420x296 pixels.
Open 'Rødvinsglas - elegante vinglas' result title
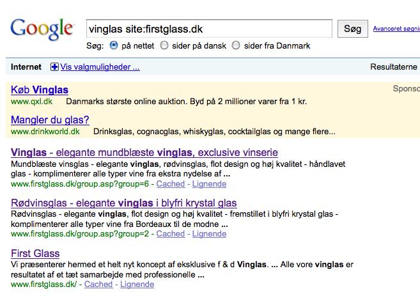[x=124, y=203]
